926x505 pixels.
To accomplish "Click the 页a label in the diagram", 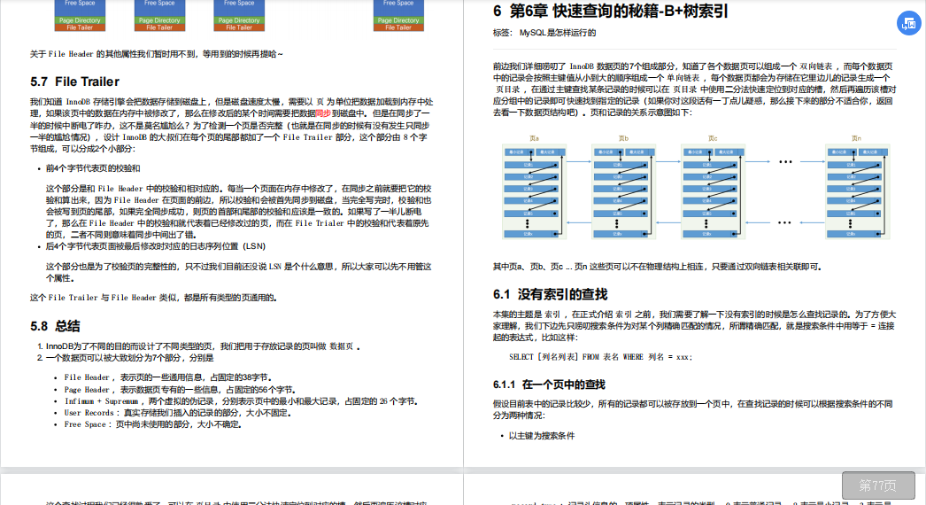I will [534, 138].
